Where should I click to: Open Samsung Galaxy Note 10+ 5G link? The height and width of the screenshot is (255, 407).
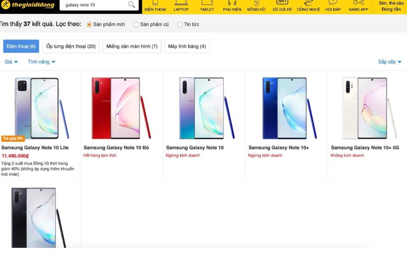point(364,147)
